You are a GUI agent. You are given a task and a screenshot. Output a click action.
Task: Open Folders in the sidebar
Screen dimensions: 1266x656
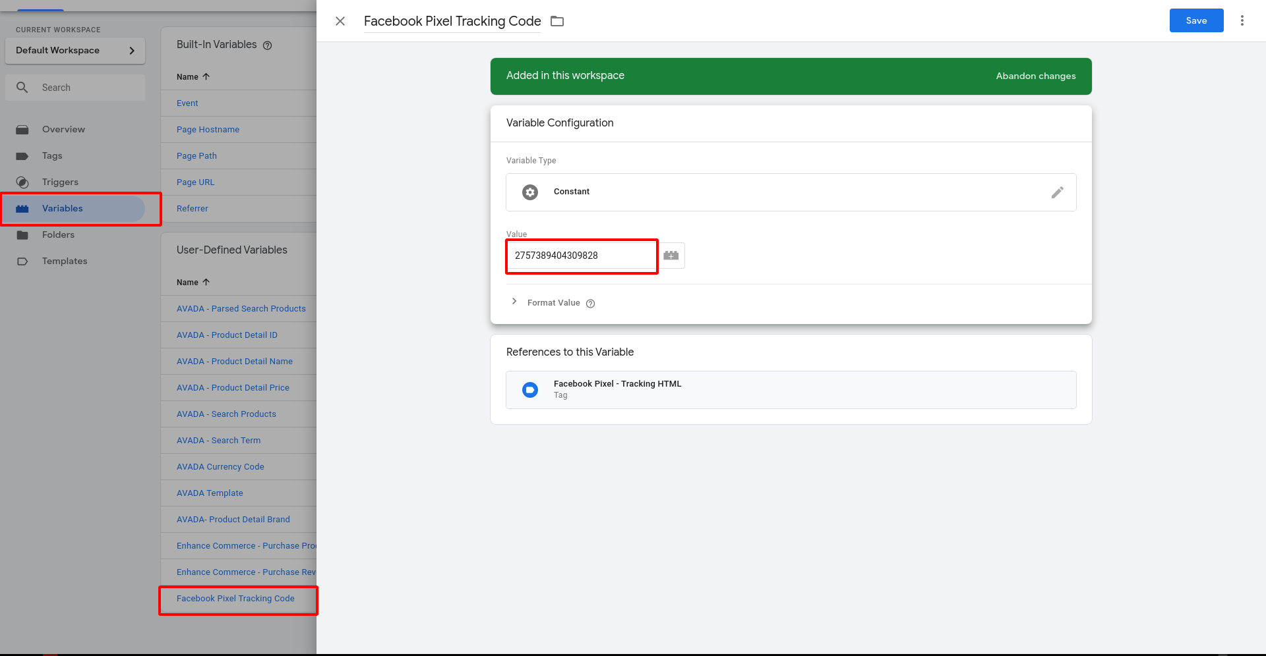tap(58, 235)
